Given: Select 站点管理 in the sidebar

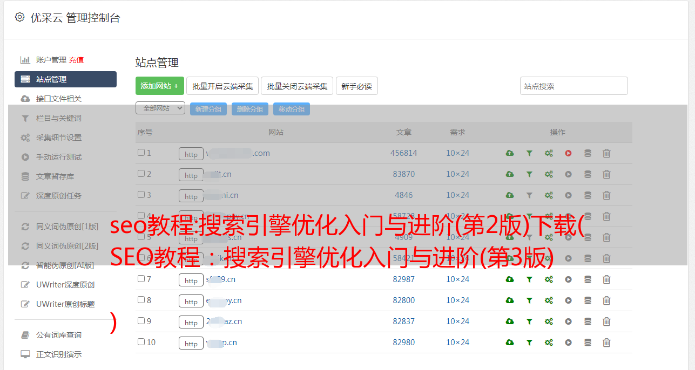Looking at the screenshot, I should click(65, 79).
